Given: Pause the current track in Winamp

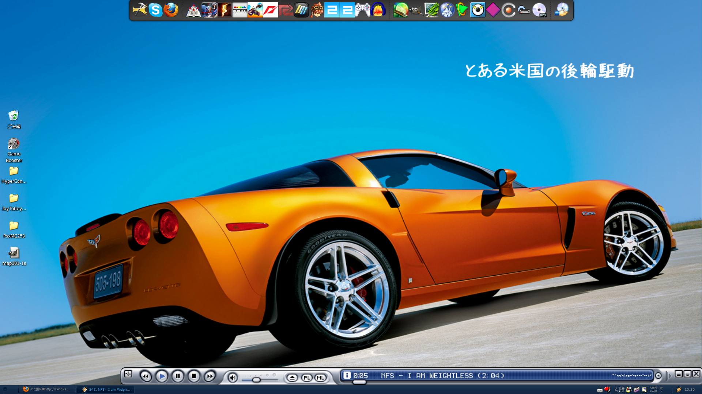Looking at the screenshot, I should click(178, 376).
